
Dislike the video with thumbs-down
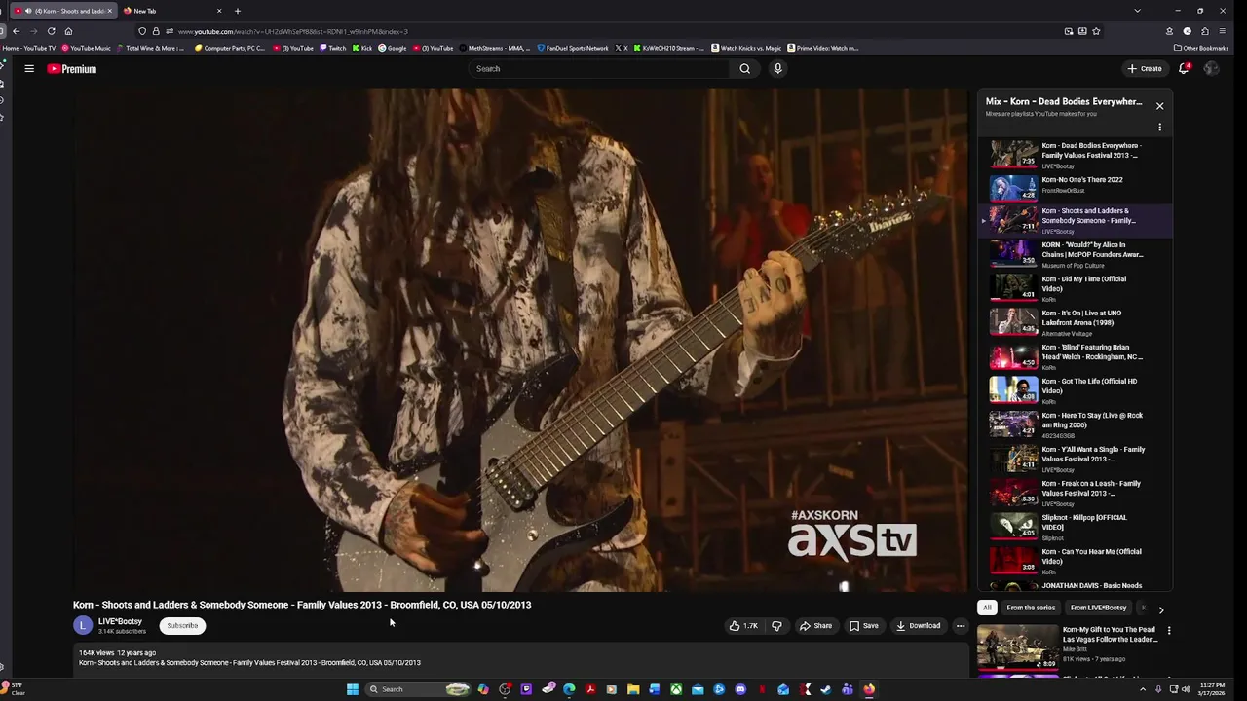tap(776, 626)
